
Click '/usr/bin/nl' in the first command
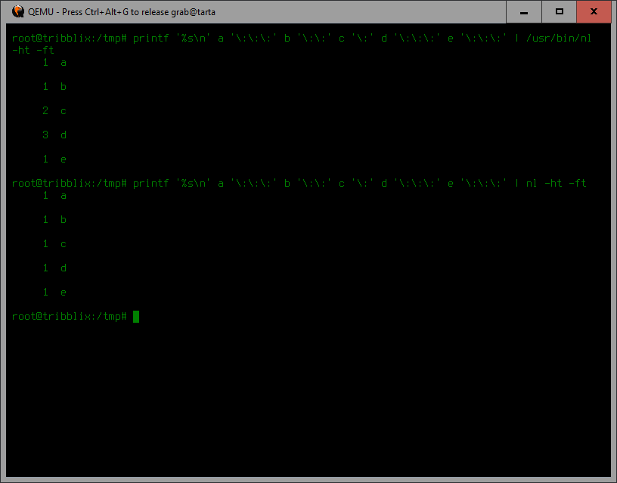click(559, 39)
